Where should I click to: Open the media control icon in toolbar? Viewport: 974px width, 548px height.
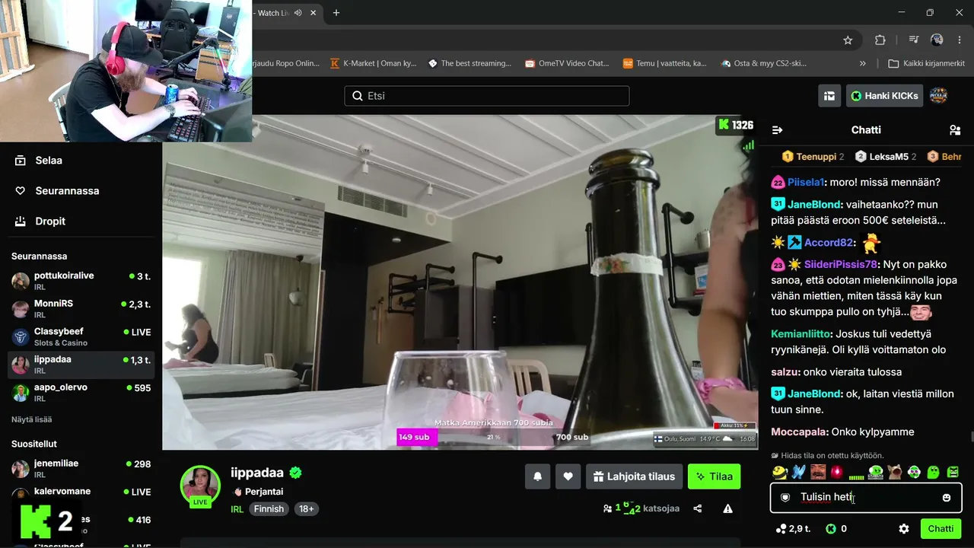pyautogui.click(x=913, y=40)
